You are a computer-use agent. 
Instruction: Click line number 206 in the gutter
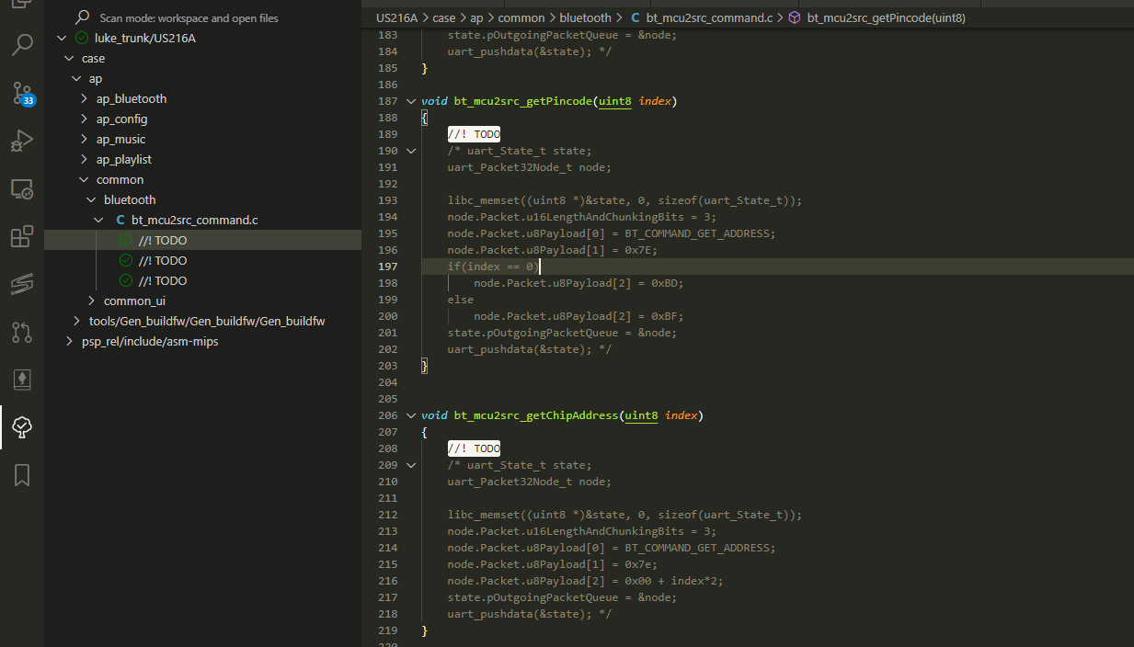coord(388,415)
